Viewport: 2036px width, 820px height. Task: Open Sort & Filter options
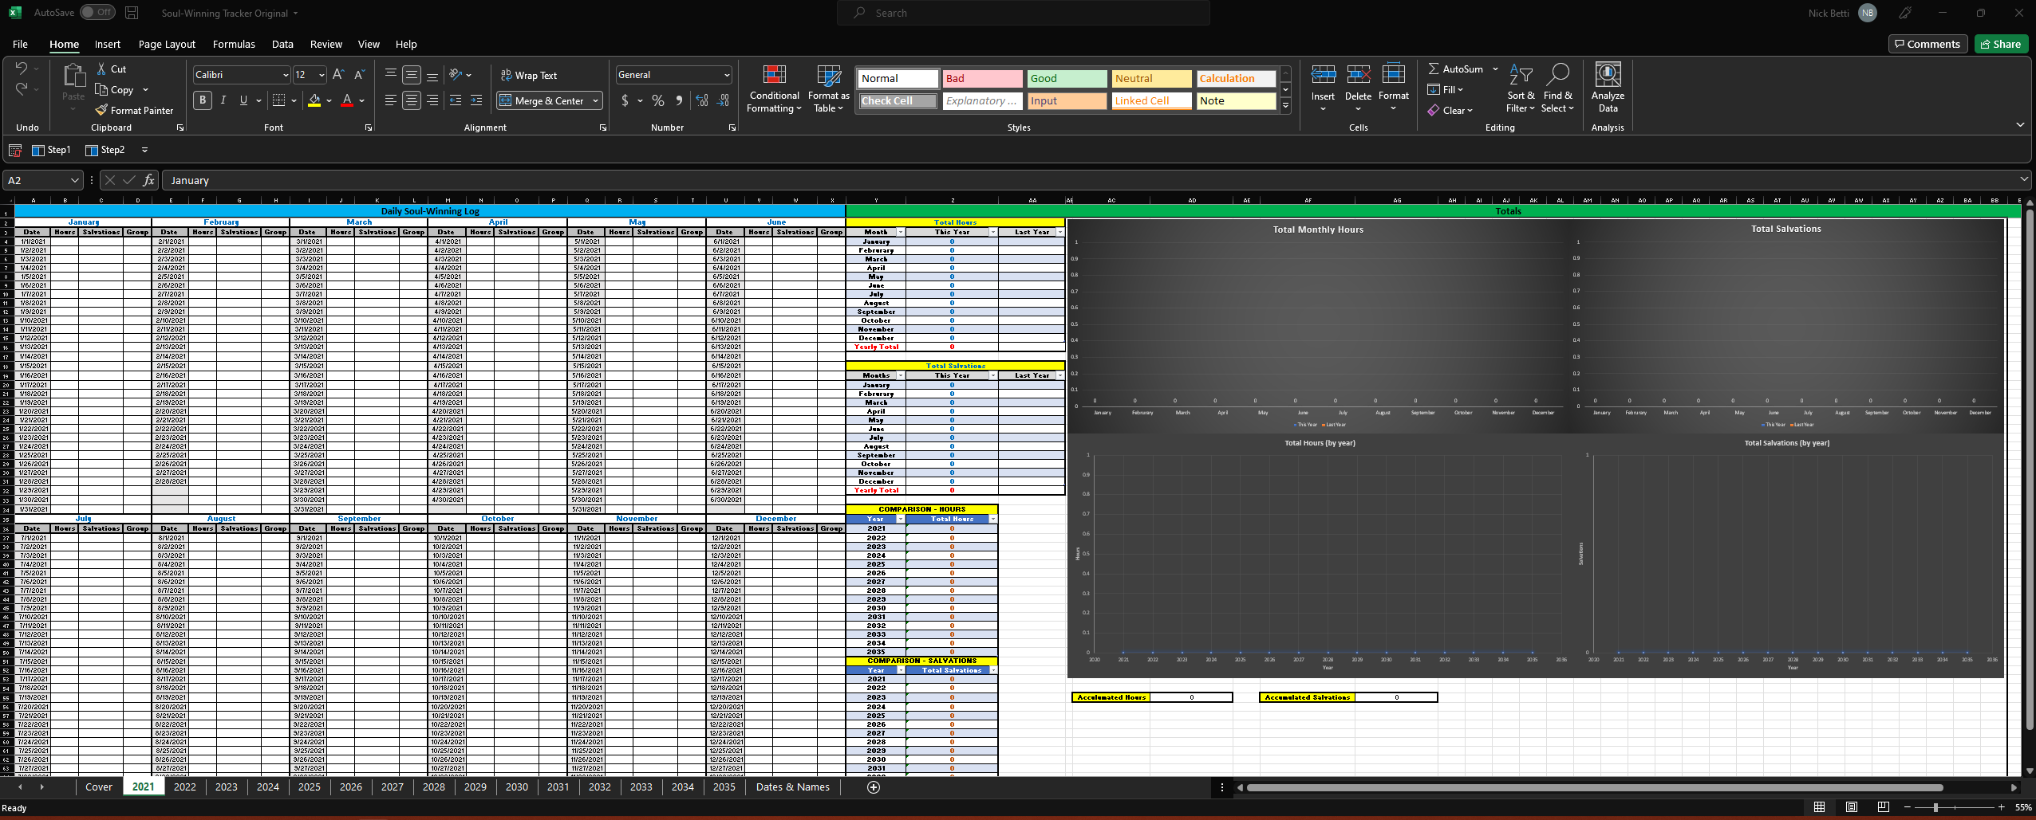coord(1520,88)
